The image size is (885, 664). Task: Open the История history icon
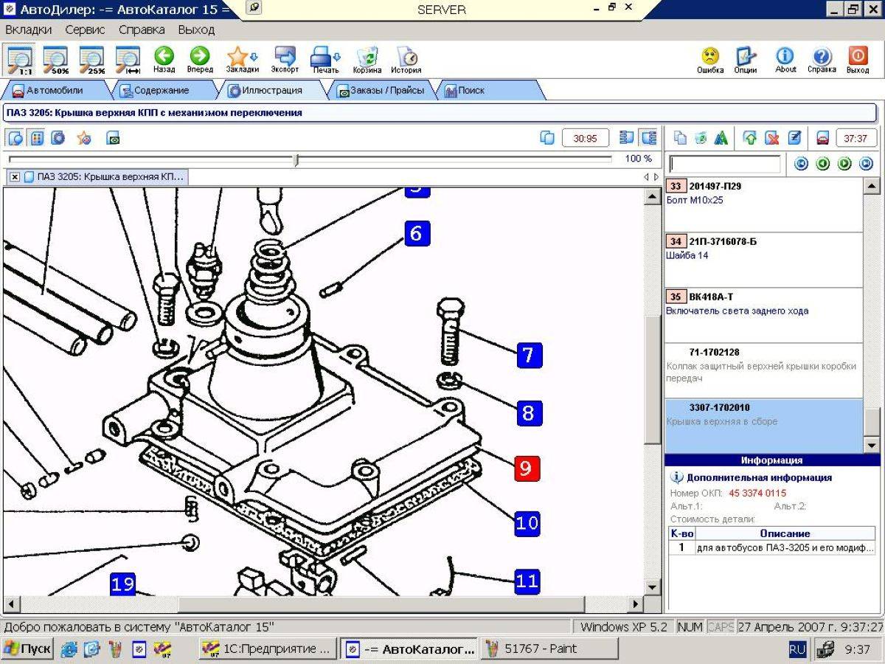tap(406, 60)
